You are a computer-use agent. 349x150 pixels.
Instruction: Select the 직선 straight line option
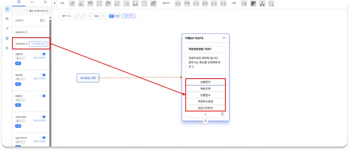click(x=112, y=16)
